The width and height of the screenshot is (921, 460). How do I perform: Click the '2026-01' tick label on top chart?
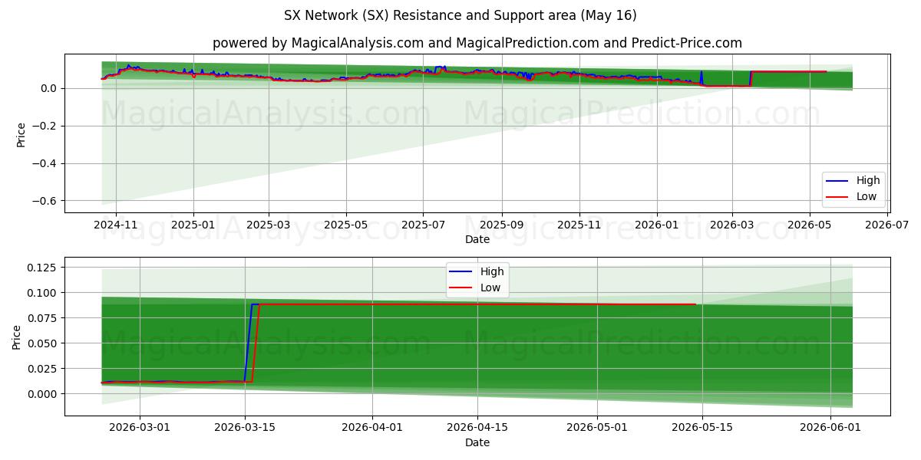click(657, 225)
